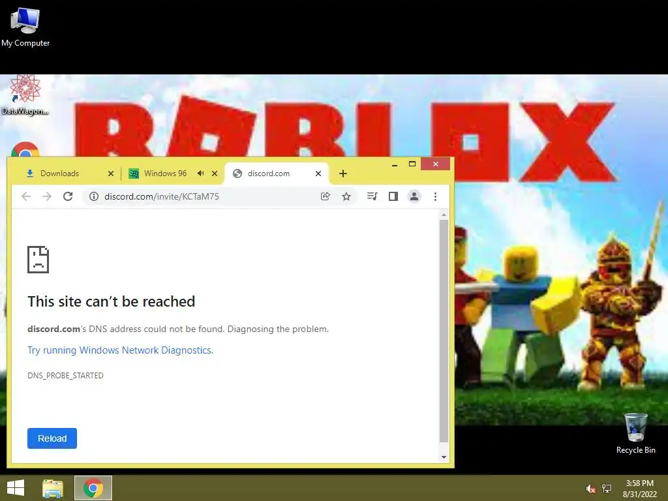The width and height of the screenshot is (668, 501).
Task: Toggle the Chrome side panel icon
Action: [393, 196]
